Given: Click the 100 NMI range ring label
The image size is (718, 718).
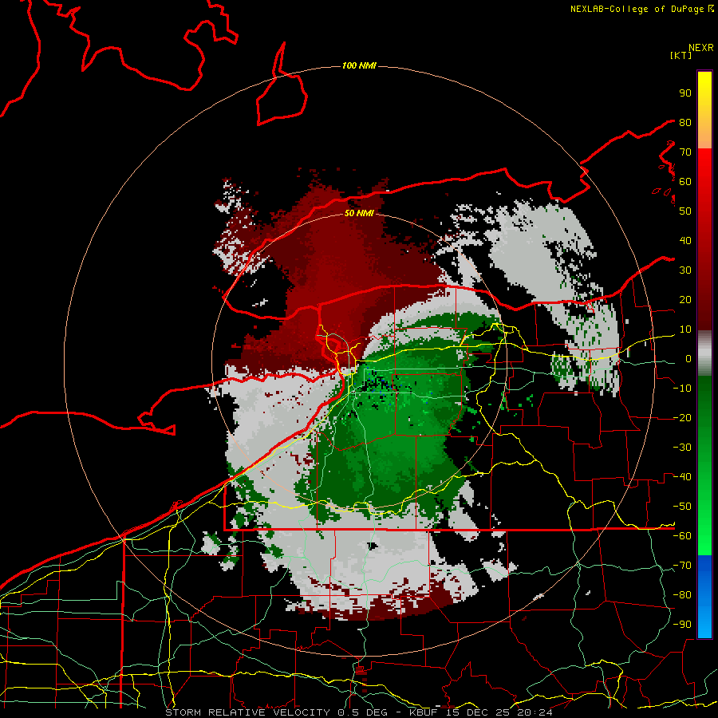Looking at the screenshot, I should (x=359, y=66).
